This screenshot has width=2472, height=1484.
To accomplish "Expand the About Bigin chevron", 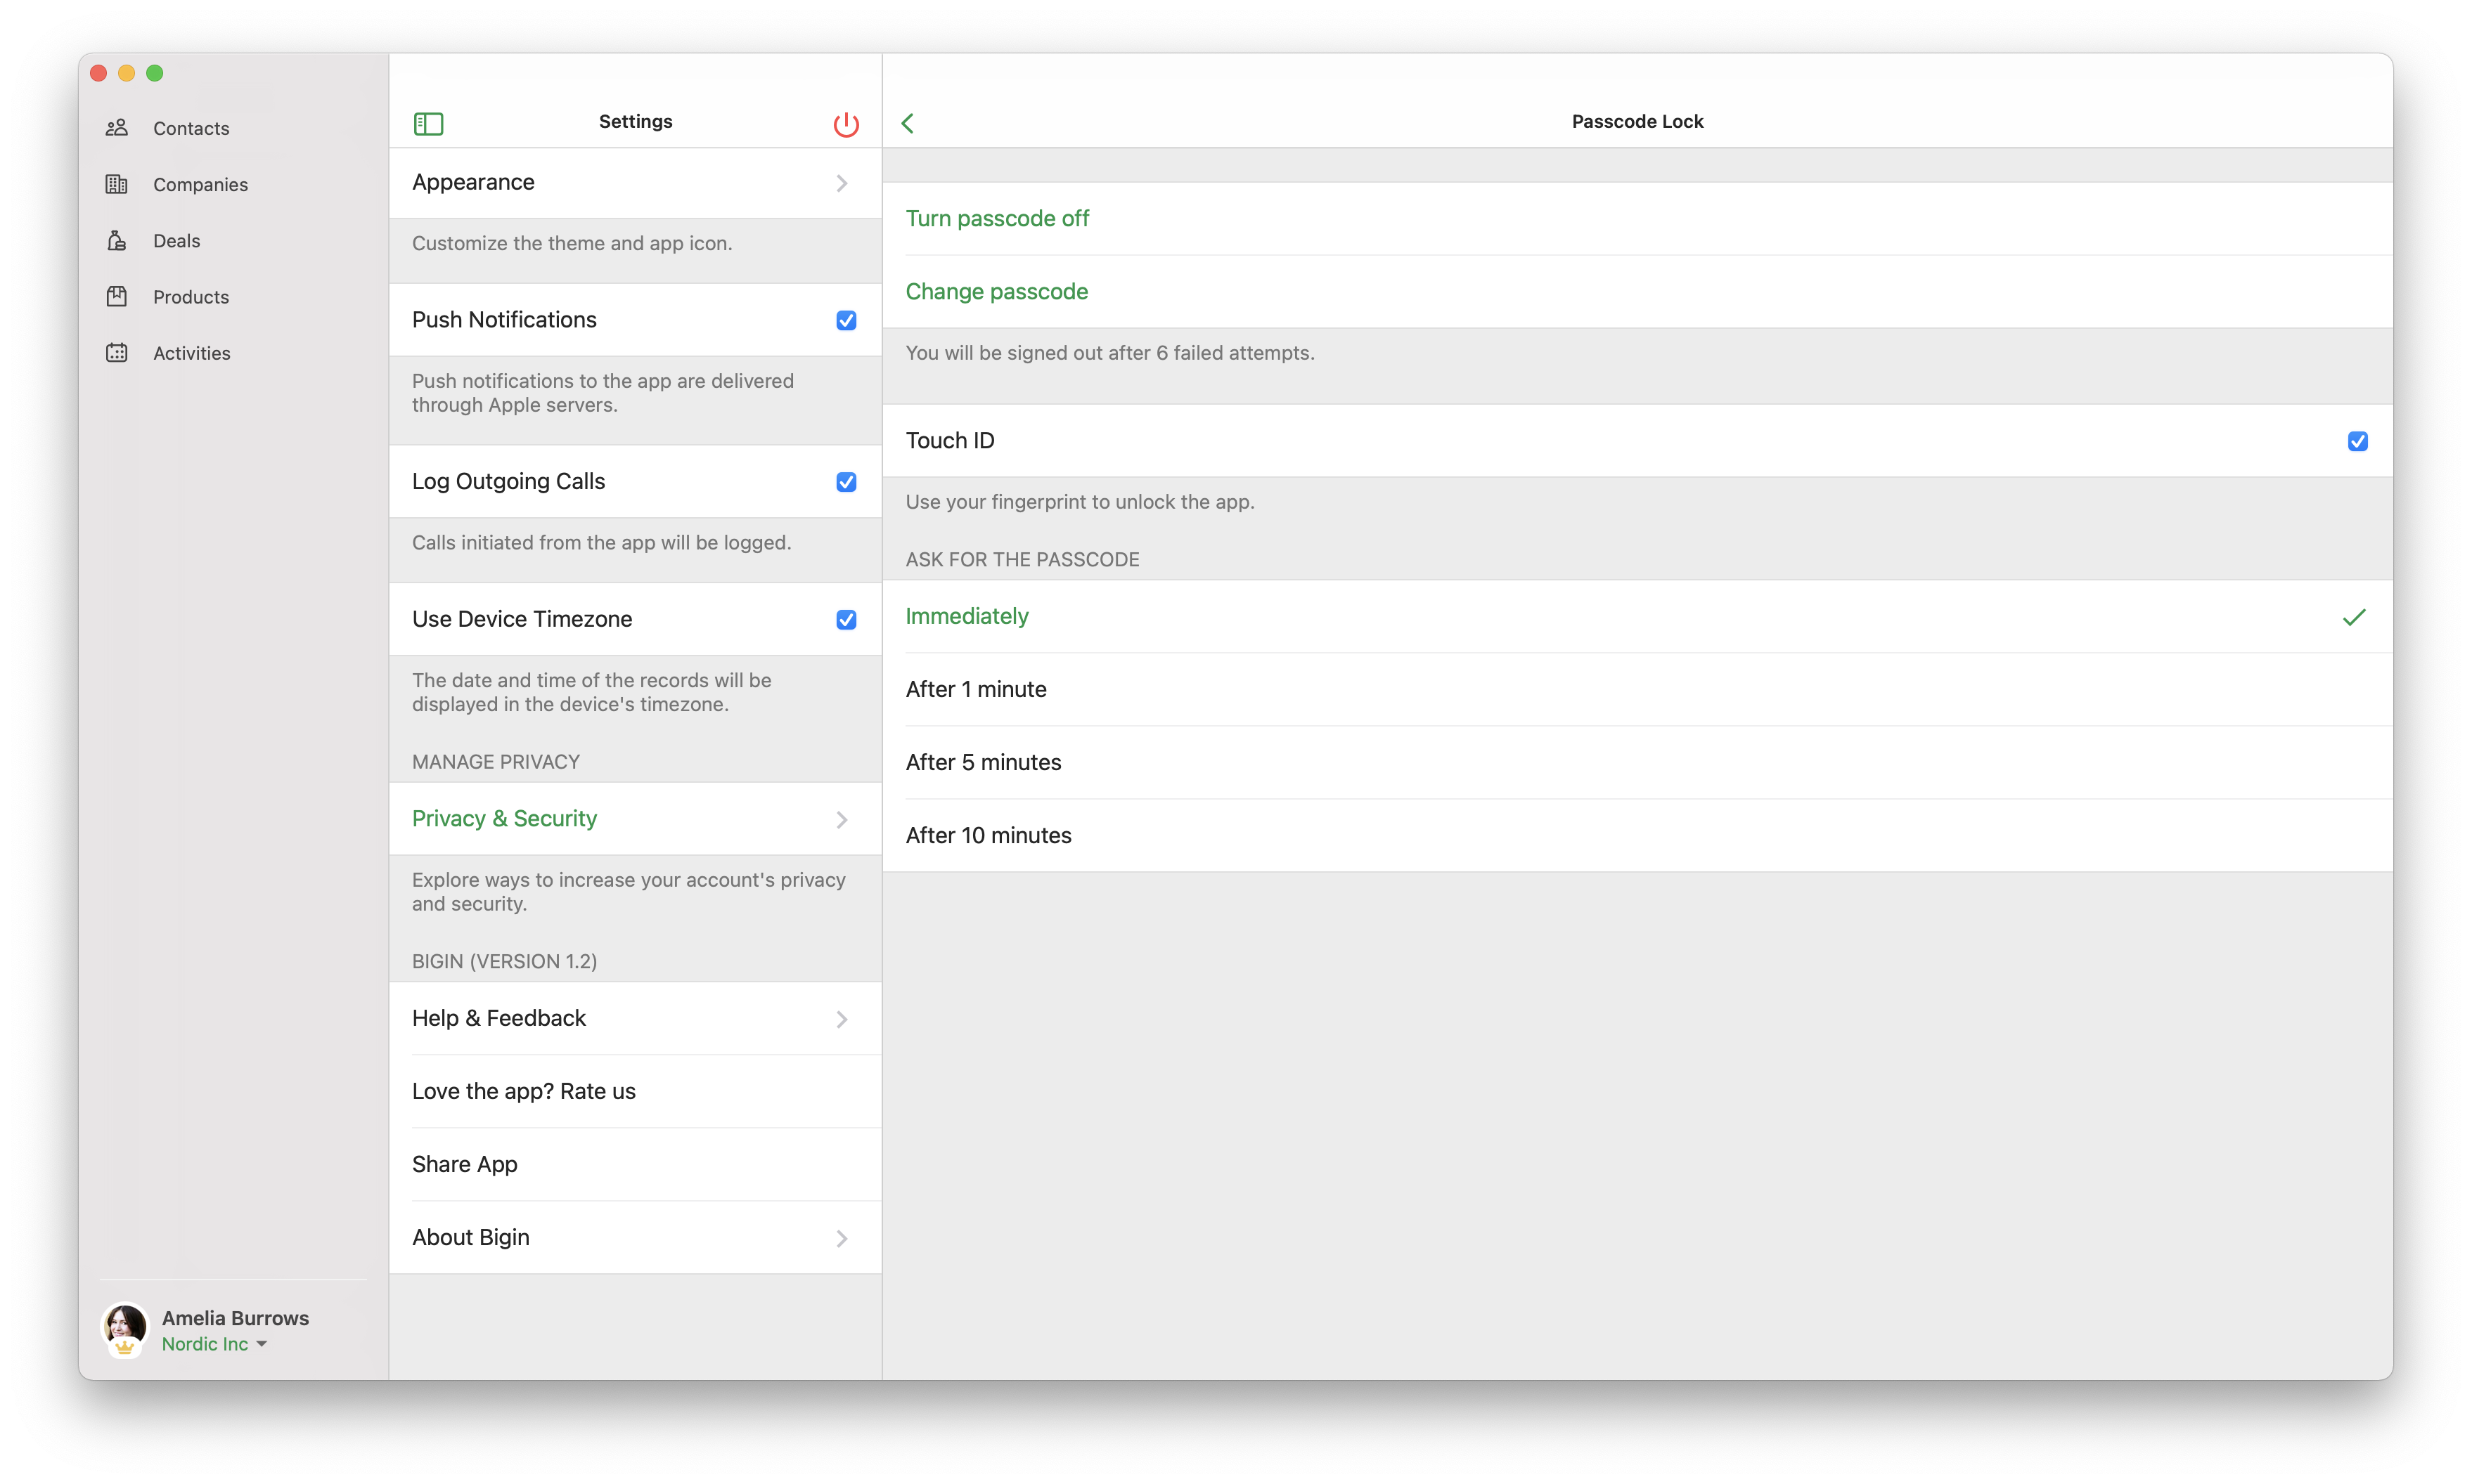I will [x=842, y=1238].
